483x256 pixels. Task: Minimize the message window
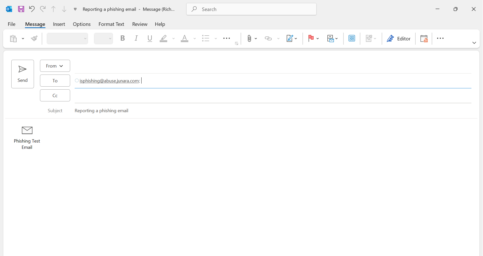[437, 9]
